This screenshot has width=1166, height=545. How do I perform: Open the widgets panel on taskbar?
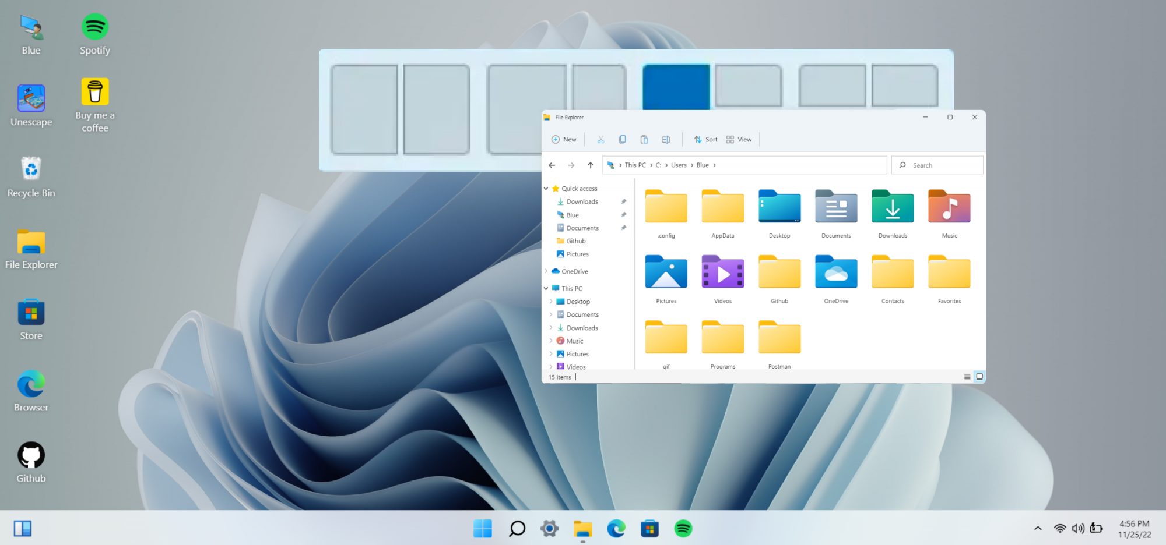pyautogui.click(x=23, y=529)
